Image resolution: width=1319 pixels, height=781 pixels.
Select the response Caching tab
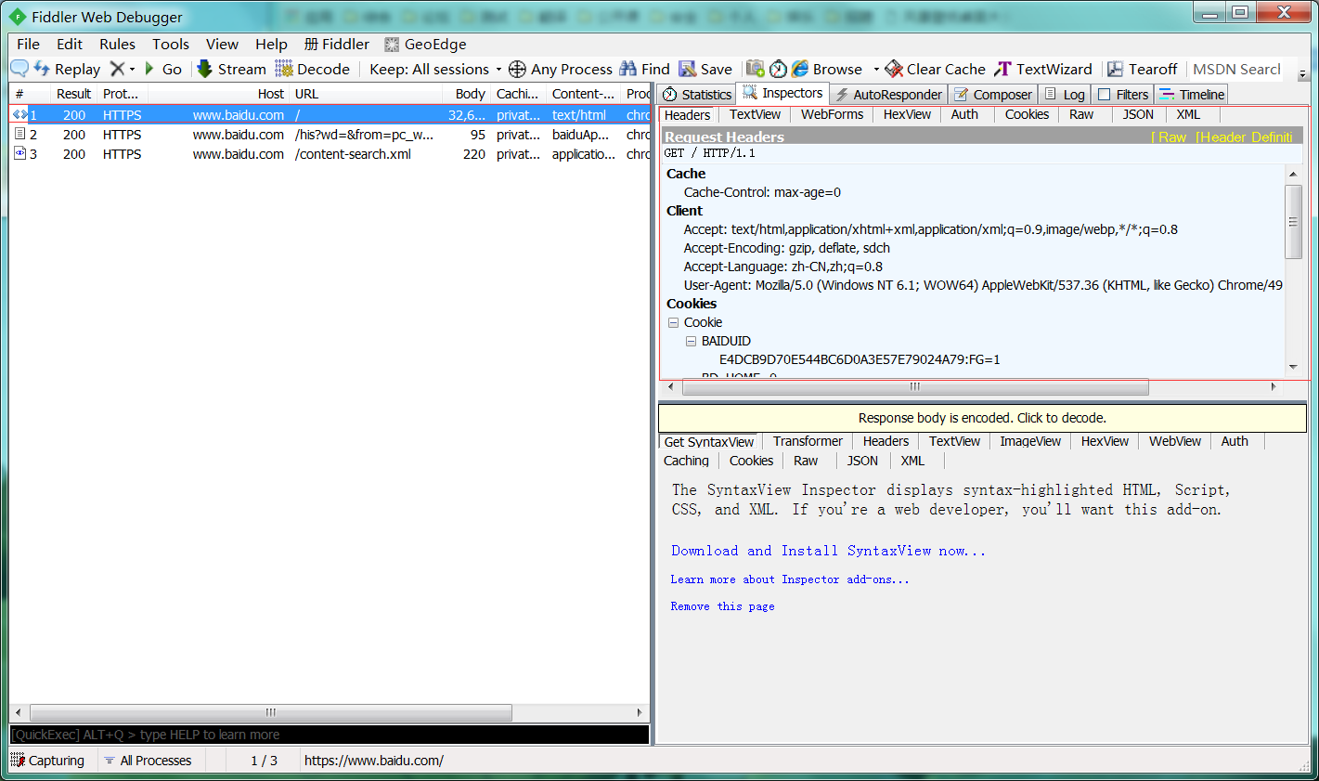coord(686,461)
